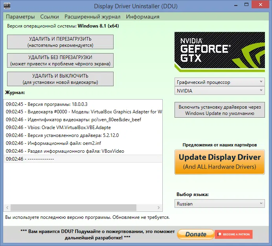Expand the NVIDIA vendor dropdown
This screenshot has width=272, height=246.
click(x=220, y=91)
